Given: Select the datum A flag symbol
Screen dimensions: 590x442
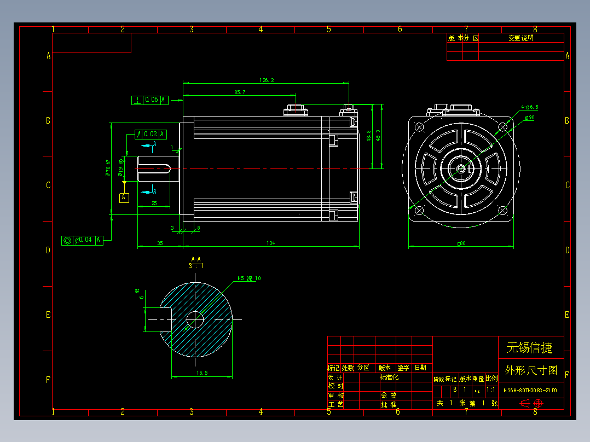Looking at the screenshot, I should click(125, 197).
